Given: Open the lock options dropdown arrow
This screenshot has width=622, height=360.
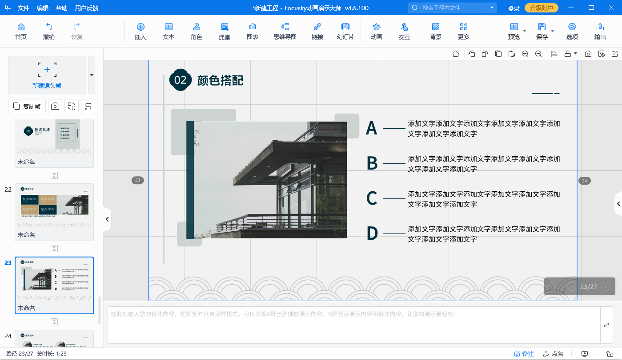Looking at the screenshot, I should [576, 54].
